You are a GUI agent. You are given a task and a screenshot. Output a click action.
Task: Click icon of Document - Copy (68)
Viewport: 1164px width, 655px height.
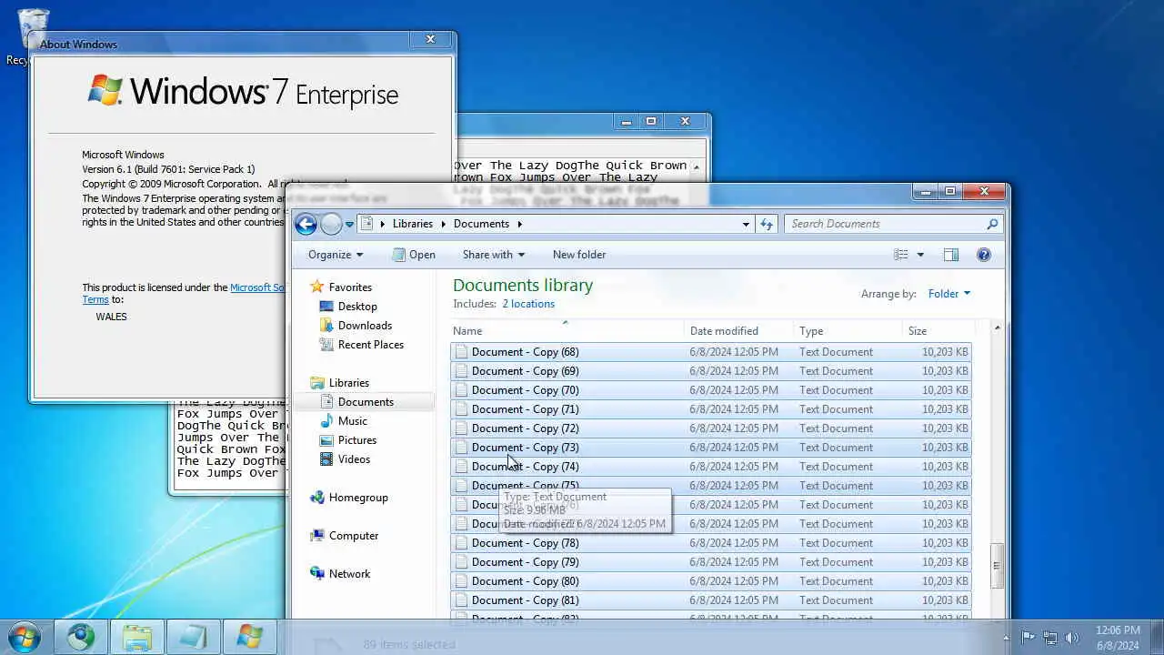click(461, 352)
